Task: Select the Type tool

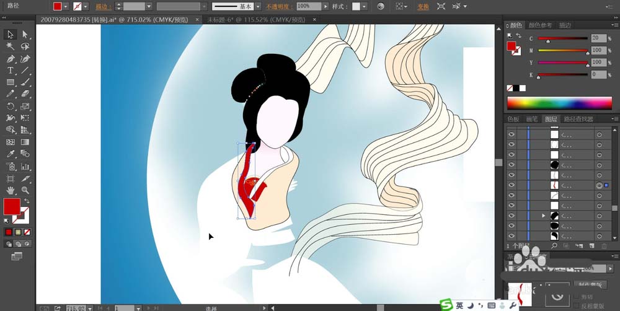Action: [x=11, y=71]
